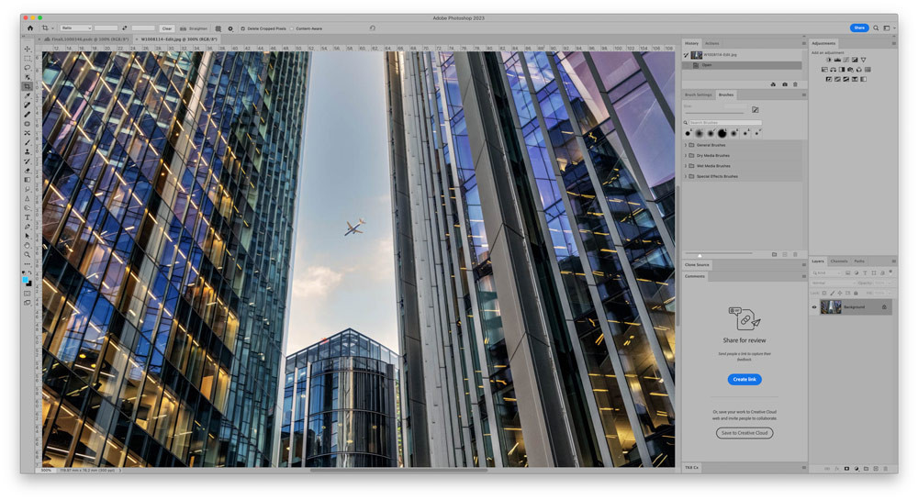Toggle layer filtering switch in Layers panel
The height and width of the screenshot is (500, 918).
coord(890,272)
